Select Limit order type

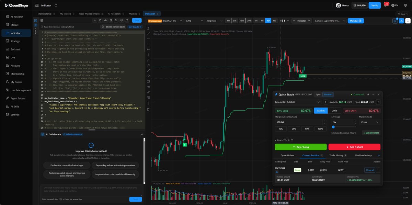(334, 111)
